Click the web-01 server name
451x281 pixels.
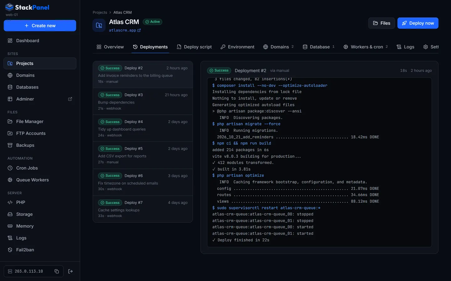click(12, 15)
